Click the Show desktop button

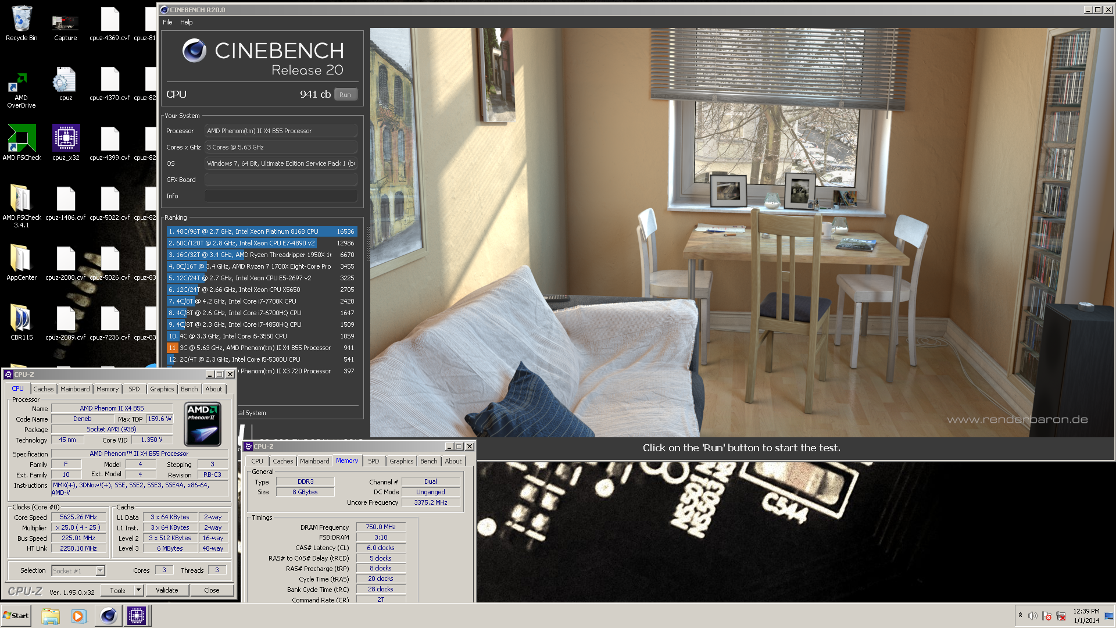click(x=1110, y=616)
